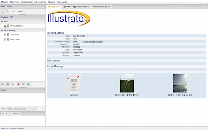Click the grey people icon beside Mike T [Host]

pyautogui.click(x=5, y=40)
